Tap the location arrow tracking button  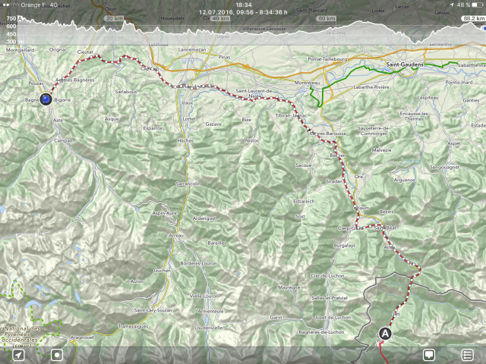(x=18, y=355)
